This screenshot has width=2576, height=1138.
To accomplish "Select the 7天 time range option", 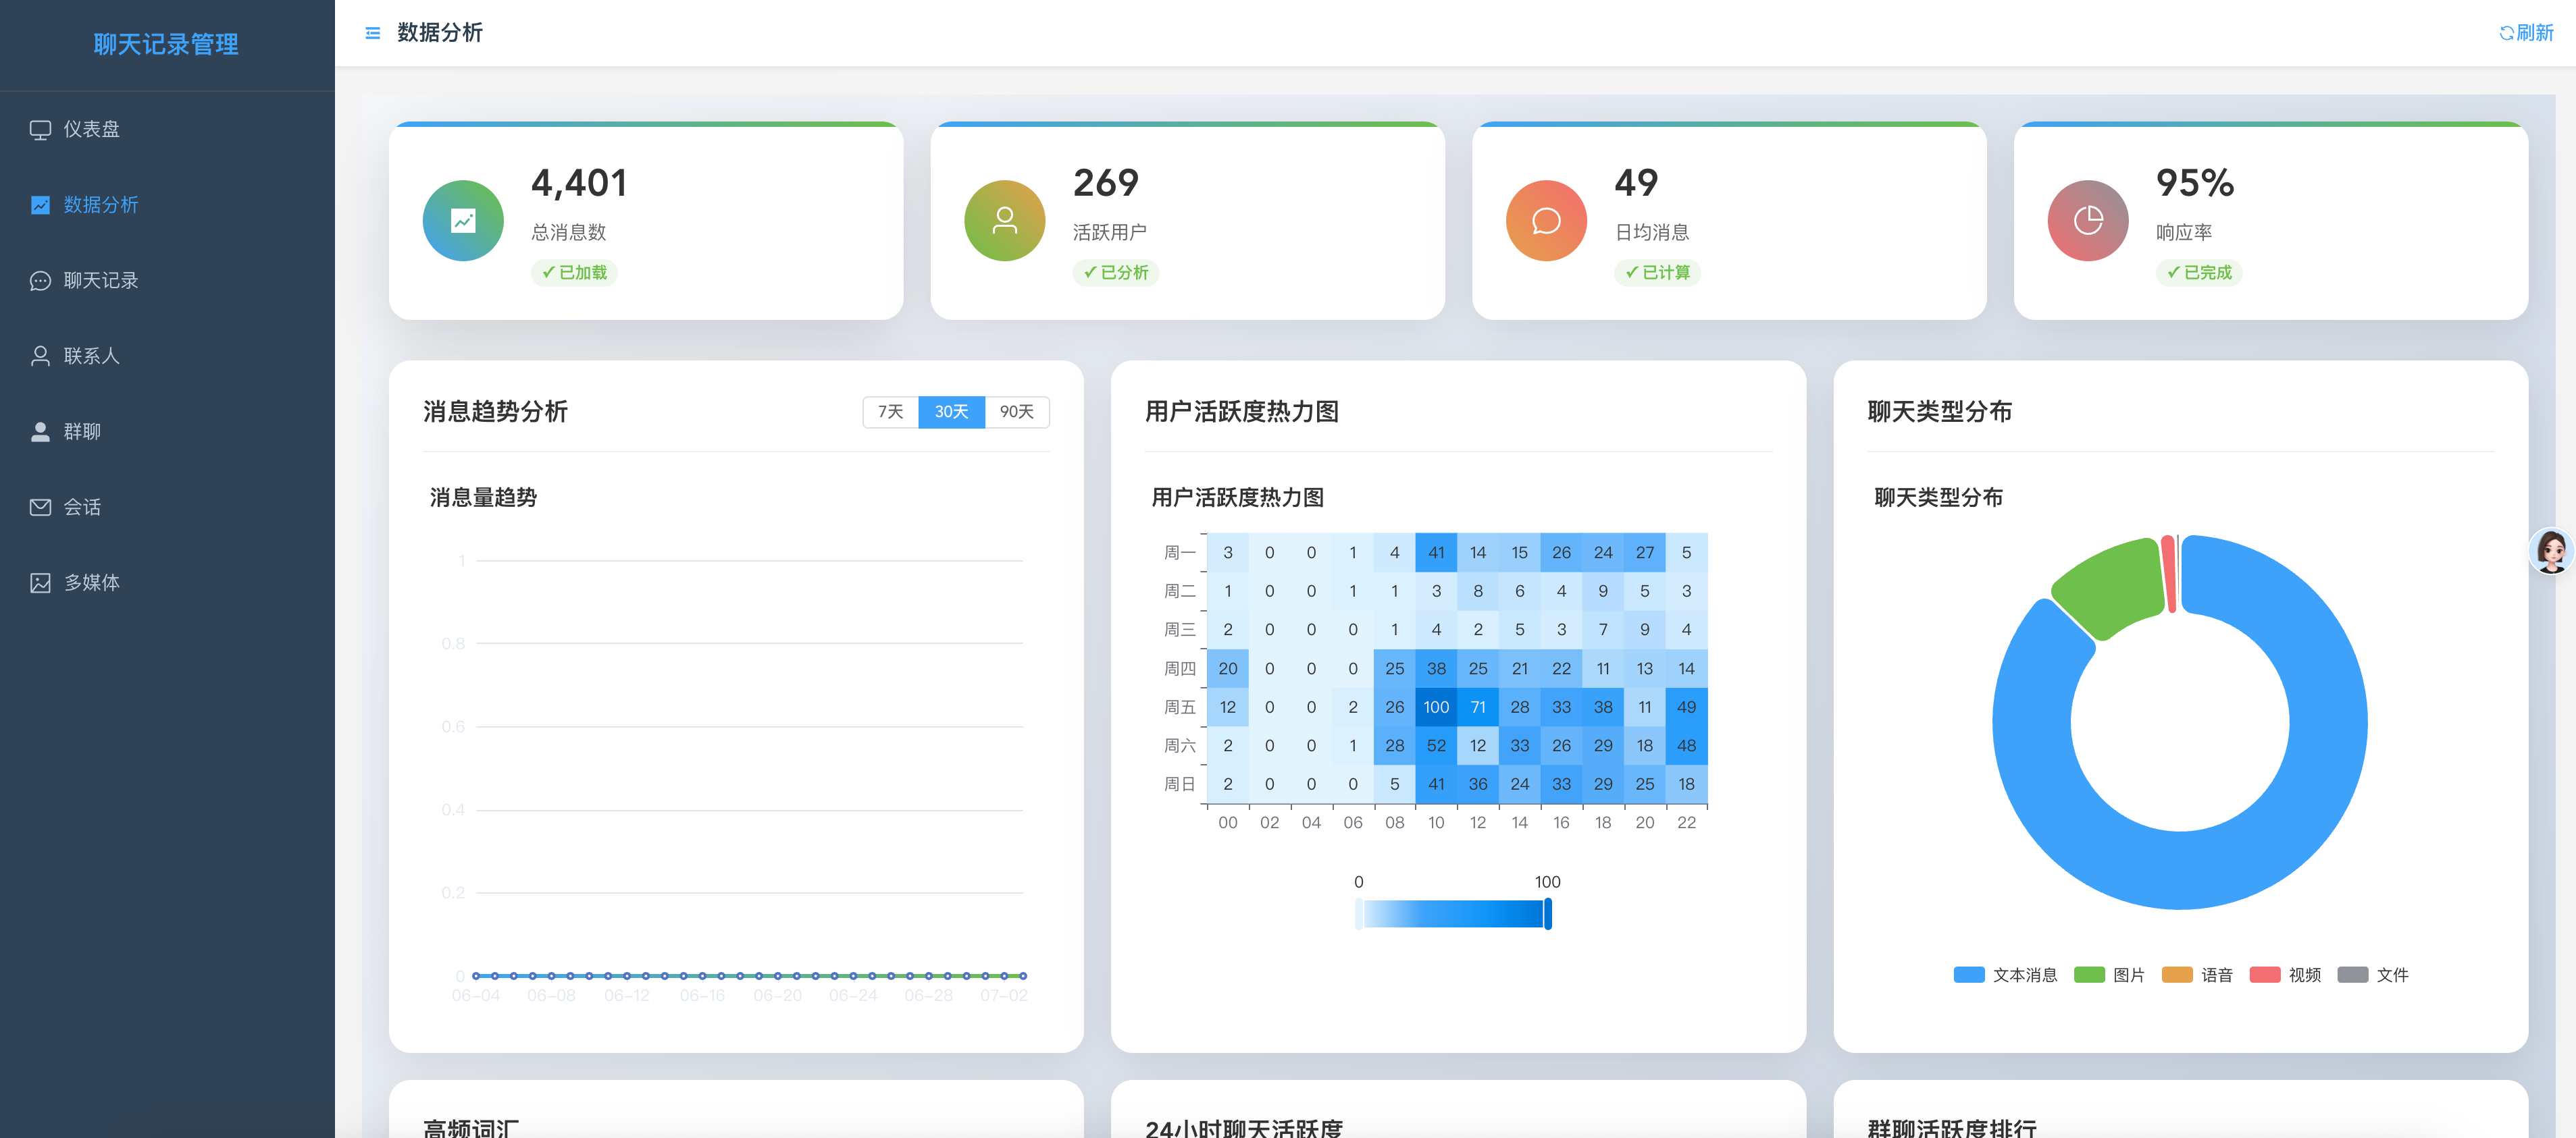I will pyautogui.click(x=890, y=412).
